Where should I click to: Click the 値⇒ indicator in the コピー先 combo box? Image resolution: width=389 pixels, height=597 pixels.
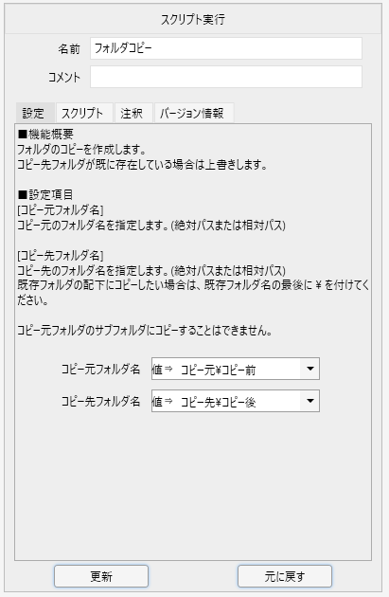(163, 401)
